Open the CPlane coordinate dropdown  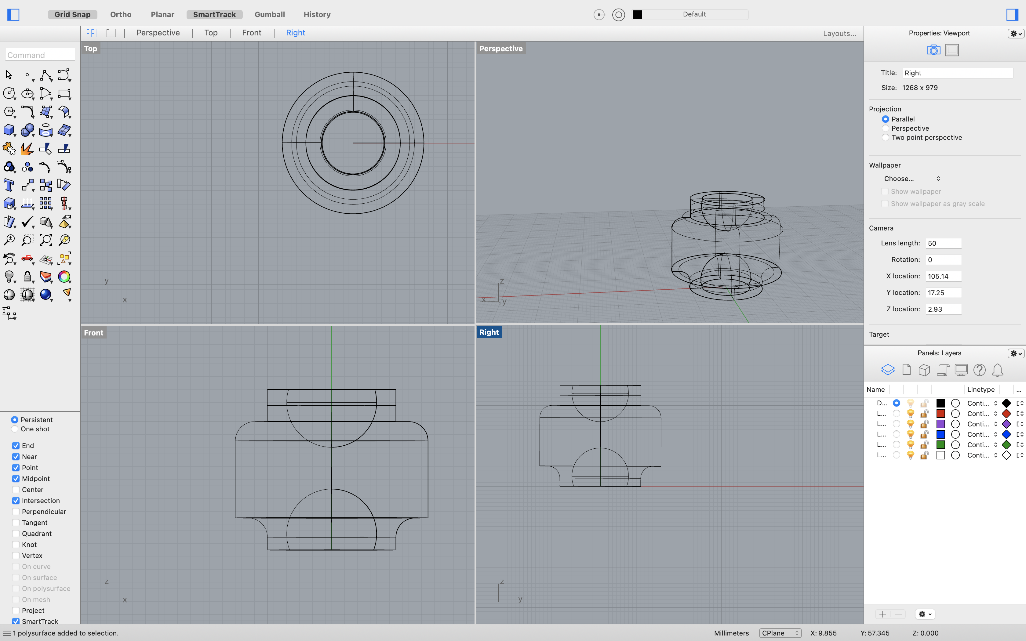click(x=780, y=633)
